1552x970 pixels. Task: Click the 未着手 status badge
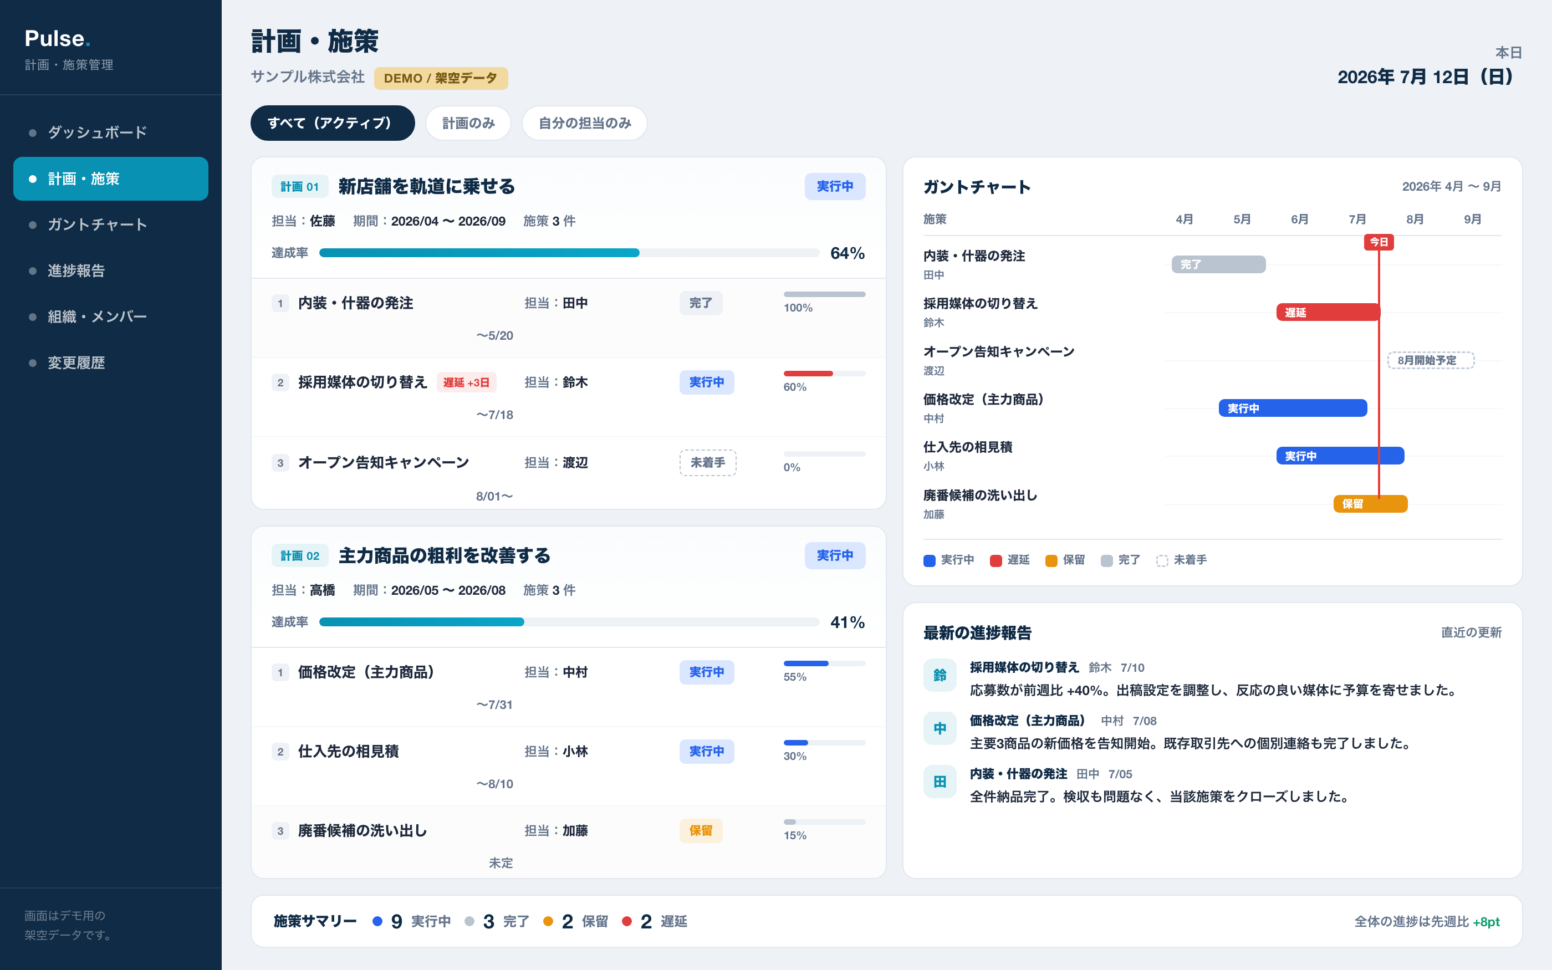[707, 462]
